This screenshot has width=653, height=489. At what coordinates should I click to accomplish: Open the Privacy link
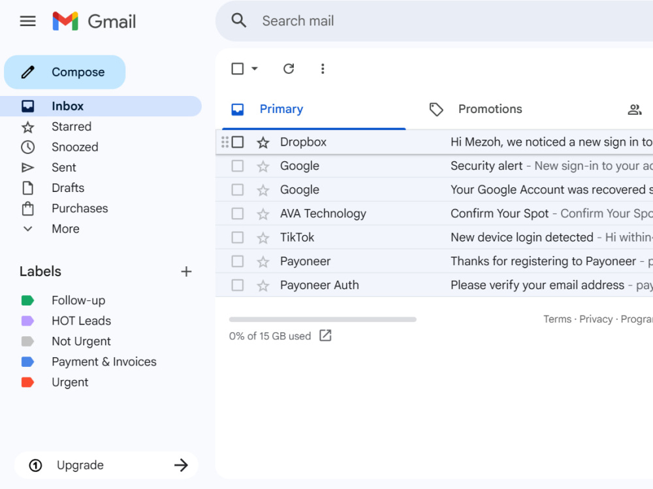(x=596, y=319)
